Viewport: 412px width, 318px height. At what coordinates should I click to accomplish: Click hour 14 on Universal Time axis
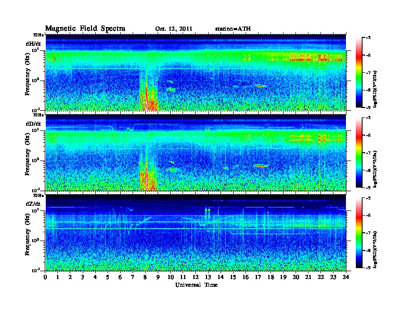[221, 277]
